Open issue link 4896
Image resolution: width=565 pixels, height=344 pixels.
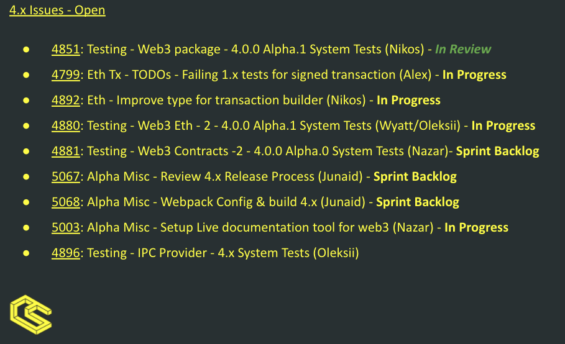click(x=66, y=253)
